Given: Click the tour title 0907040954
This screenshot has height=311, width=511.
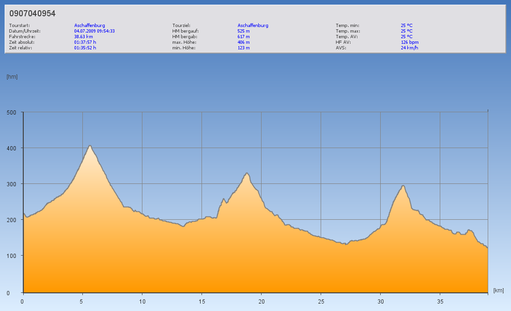Looking at the screenshot, I should click(x=32, y=14).
